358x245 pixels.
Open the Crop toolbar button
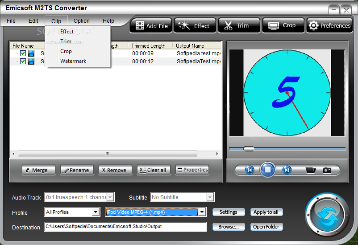coord(283,26)
